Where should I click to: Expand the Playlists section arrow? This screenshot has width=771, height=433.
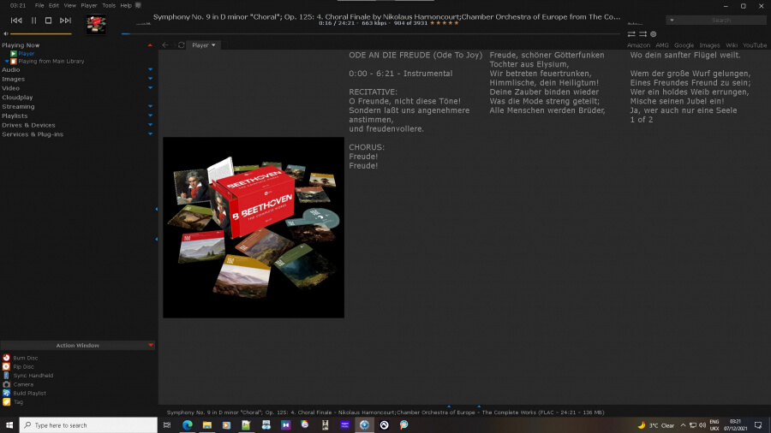[x=150, y=116]
